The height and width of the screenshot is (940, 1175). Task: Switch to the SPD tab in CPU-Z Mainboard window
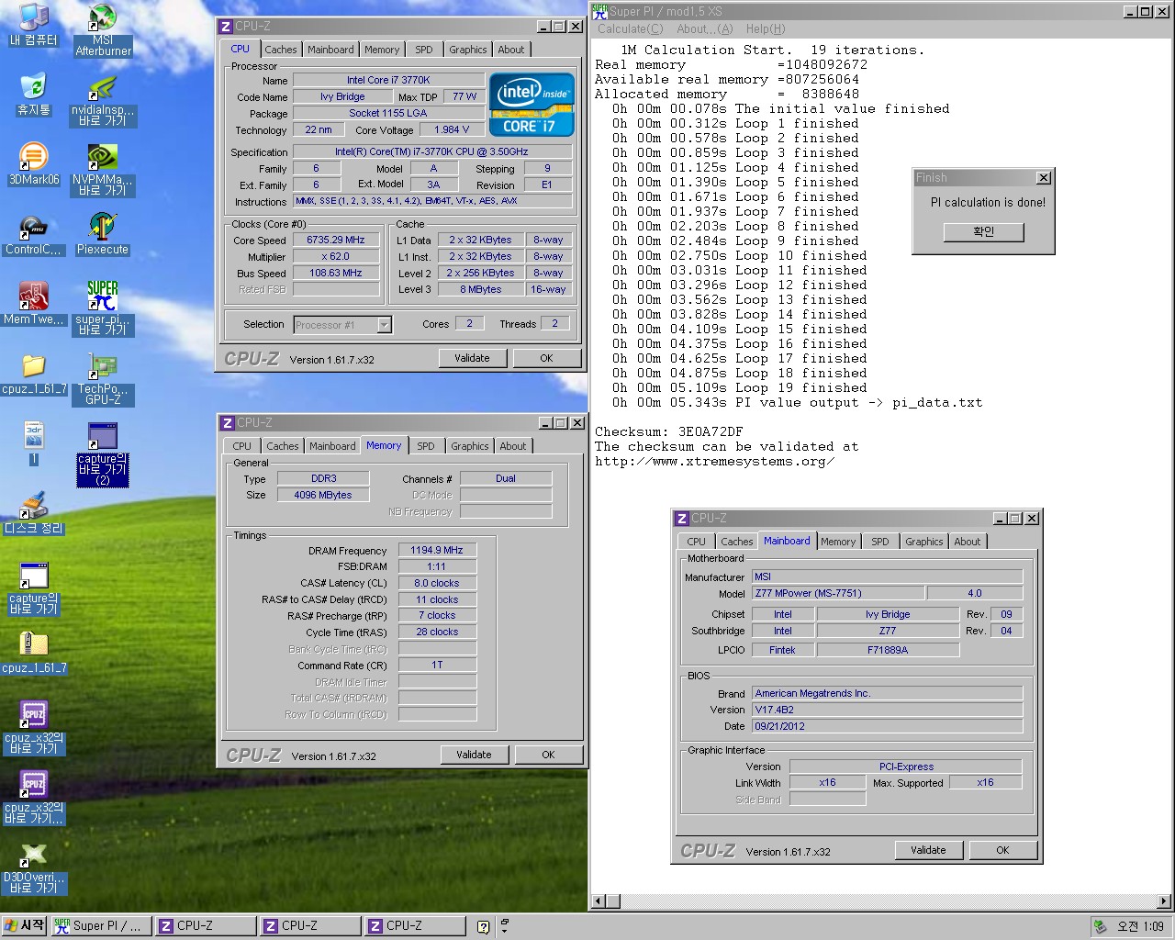[x=879, y=542]
